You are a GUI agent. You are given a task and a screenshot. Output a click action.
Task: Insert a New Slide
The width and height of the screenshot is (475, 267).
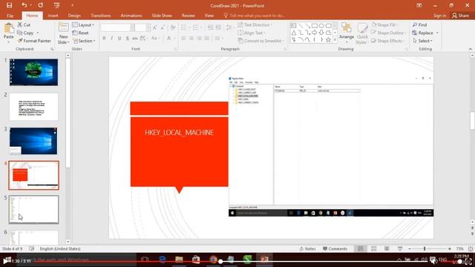63,33
